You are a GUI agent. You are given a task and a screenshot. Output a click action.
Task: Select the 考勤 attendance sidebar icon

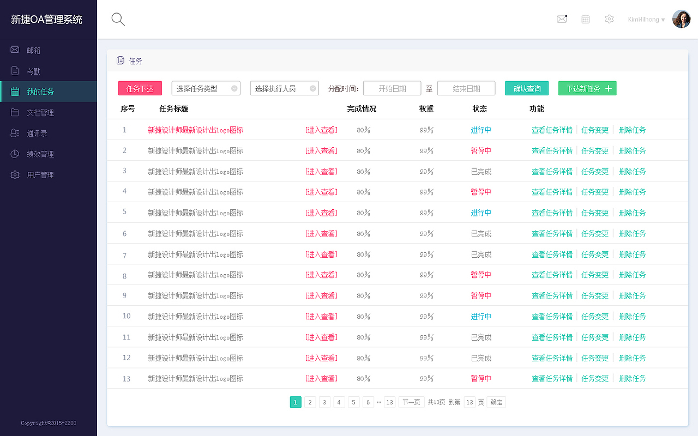[x=48, y=70]
